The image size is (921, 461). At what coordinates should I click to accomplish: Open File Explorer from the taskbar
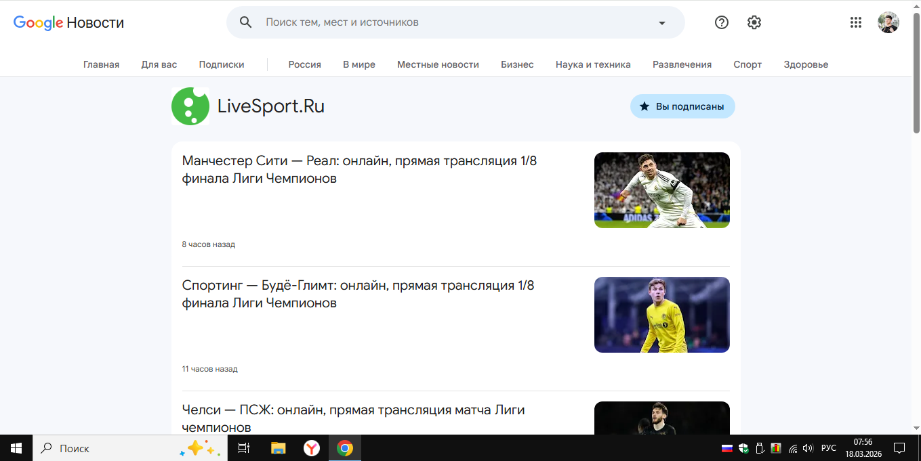pyautogui.click(x=278, y=448)
